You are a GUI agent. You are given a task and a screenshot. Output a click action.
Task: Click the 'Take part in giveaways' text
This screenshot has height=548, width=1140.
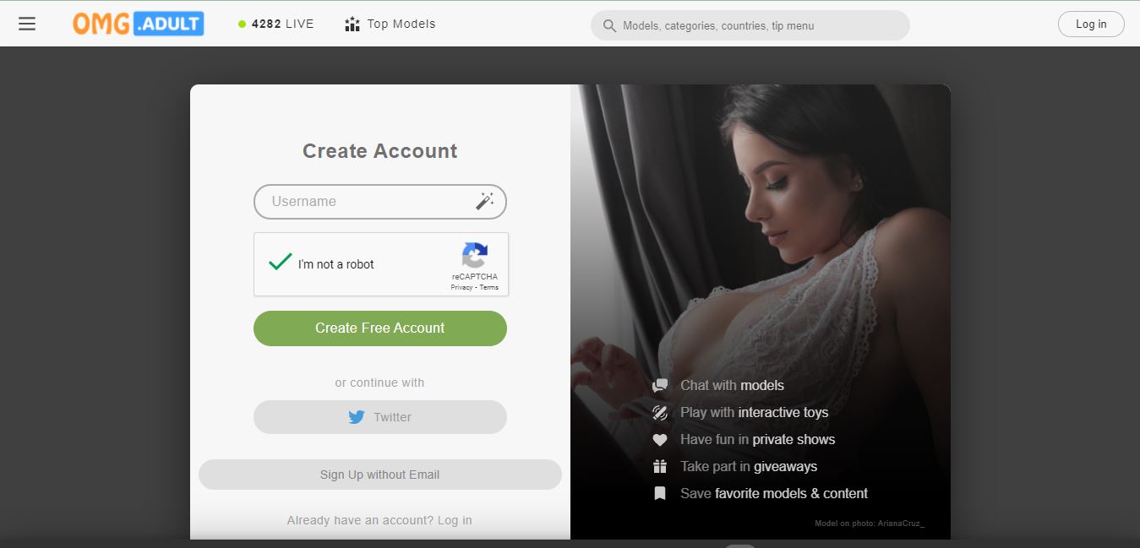pyautogui.click(x=749, y=466)
